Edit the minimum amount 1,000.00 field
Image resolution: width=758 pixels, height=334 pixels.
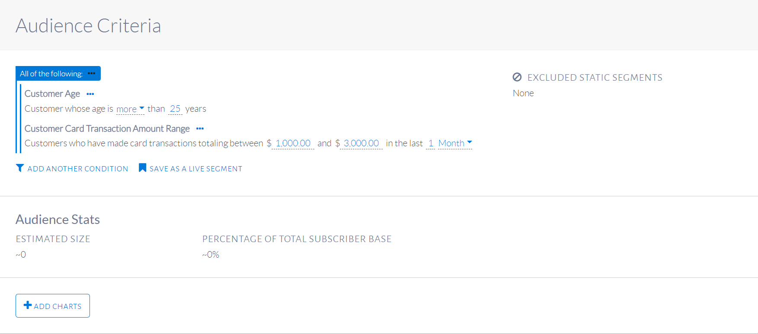click(x=293, y=143)
